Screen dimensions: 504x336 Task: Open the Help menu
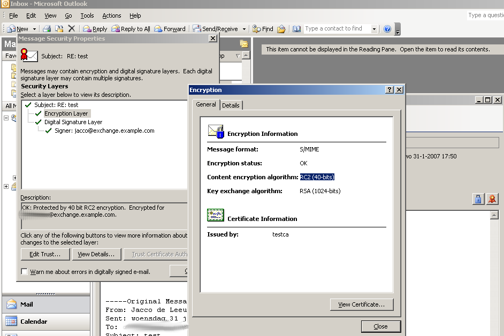135,16
